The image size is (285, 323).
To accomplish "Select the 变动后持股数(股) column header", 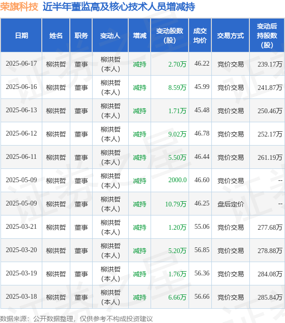I will click(267, 35).
